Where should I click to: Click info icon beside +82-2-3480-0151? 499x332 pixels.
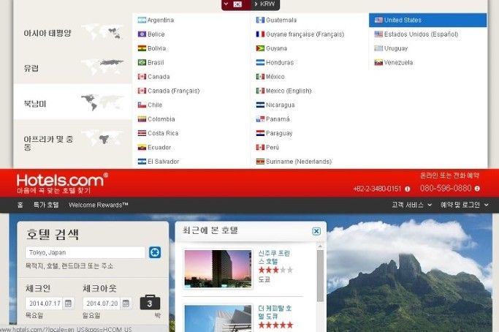click(408, 189)
